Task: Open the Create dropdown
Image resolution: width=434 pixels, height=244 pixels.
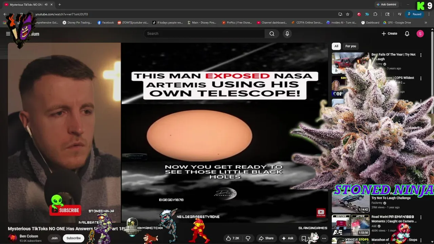Action: (389, 34)
